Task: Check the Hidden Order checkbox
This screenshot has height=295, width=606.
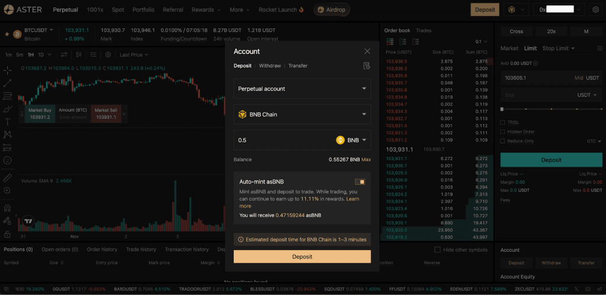Action: point(503,132)
